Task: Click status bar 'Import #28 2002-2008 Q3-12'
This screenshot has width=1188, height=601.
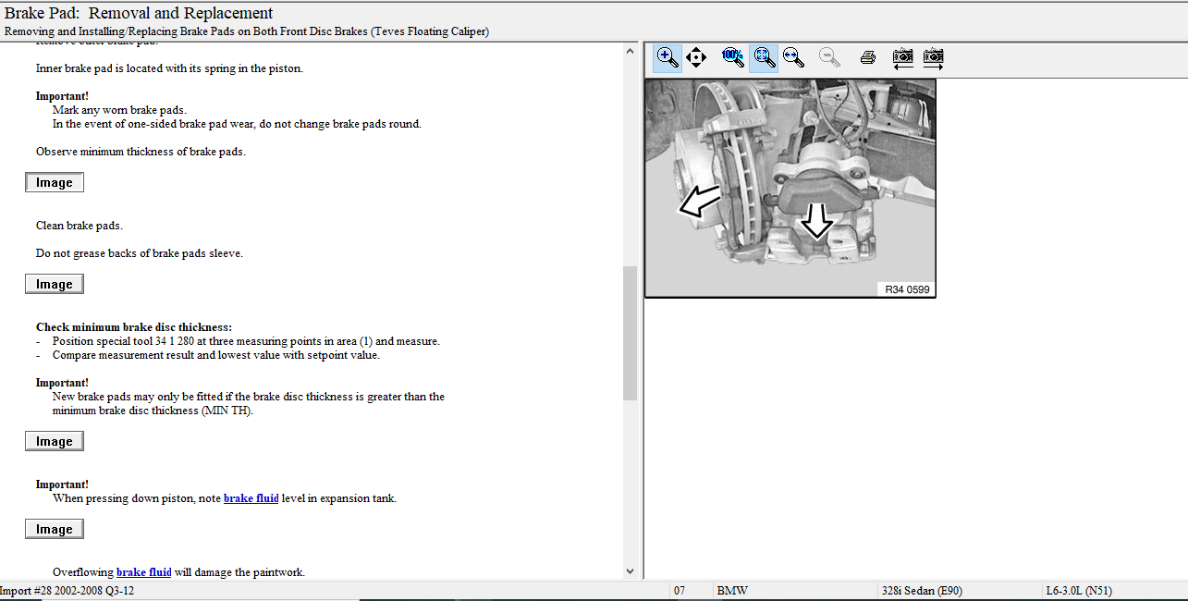Action: point(67,590)
